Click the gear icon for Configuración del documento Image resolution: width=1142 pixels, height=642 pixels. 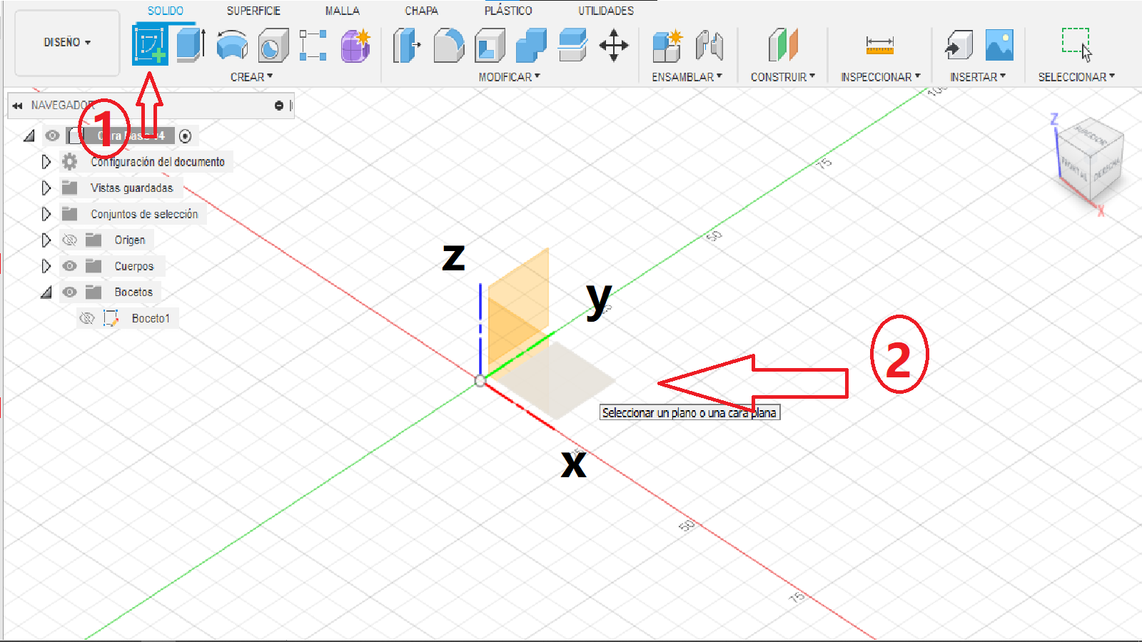pos(69,162)
